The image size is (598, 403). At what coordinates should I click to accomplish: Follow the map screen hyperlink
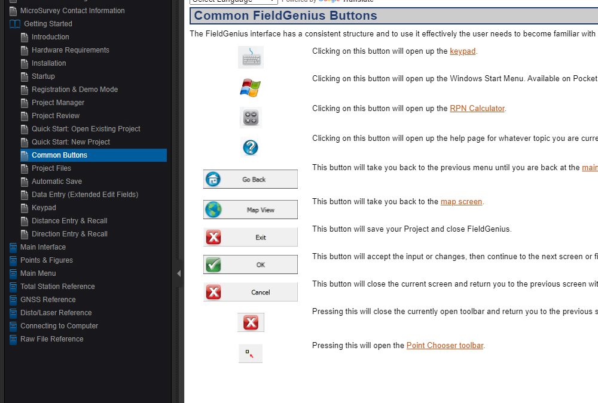461,202
